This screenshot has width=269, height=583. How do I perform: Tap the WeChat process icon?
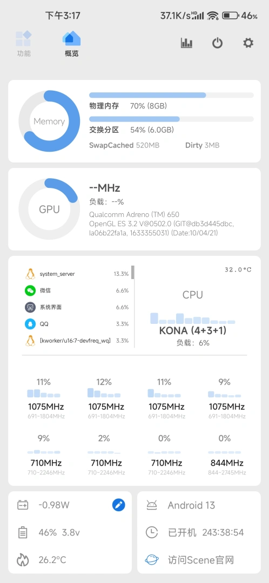30,290
